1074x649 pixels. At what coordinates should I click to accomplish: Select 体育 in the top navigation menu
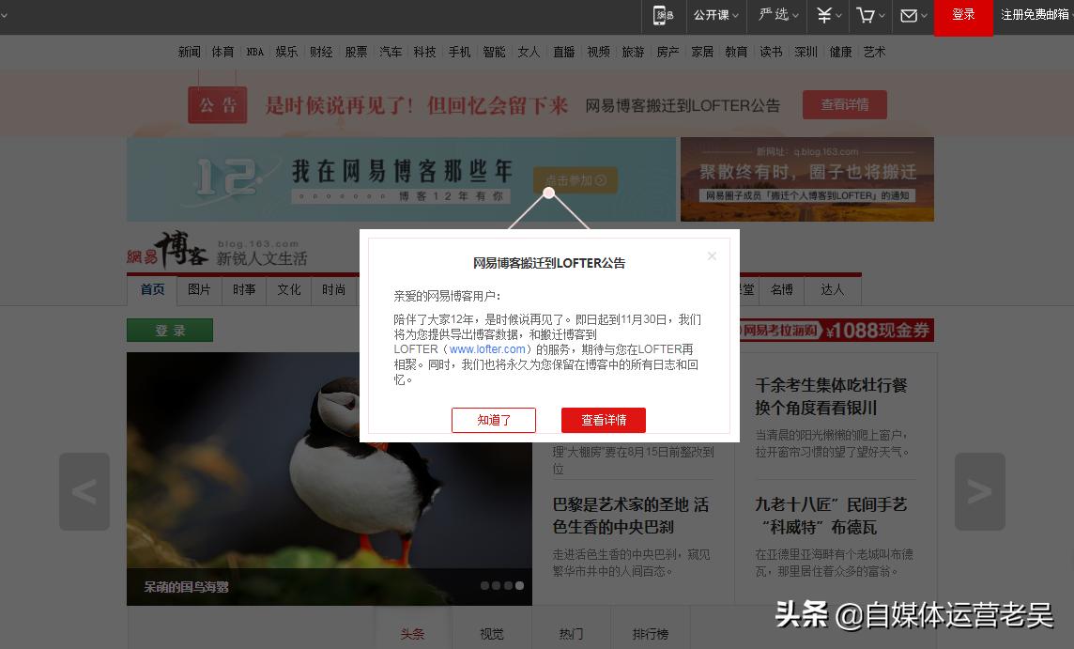point(223,52)
